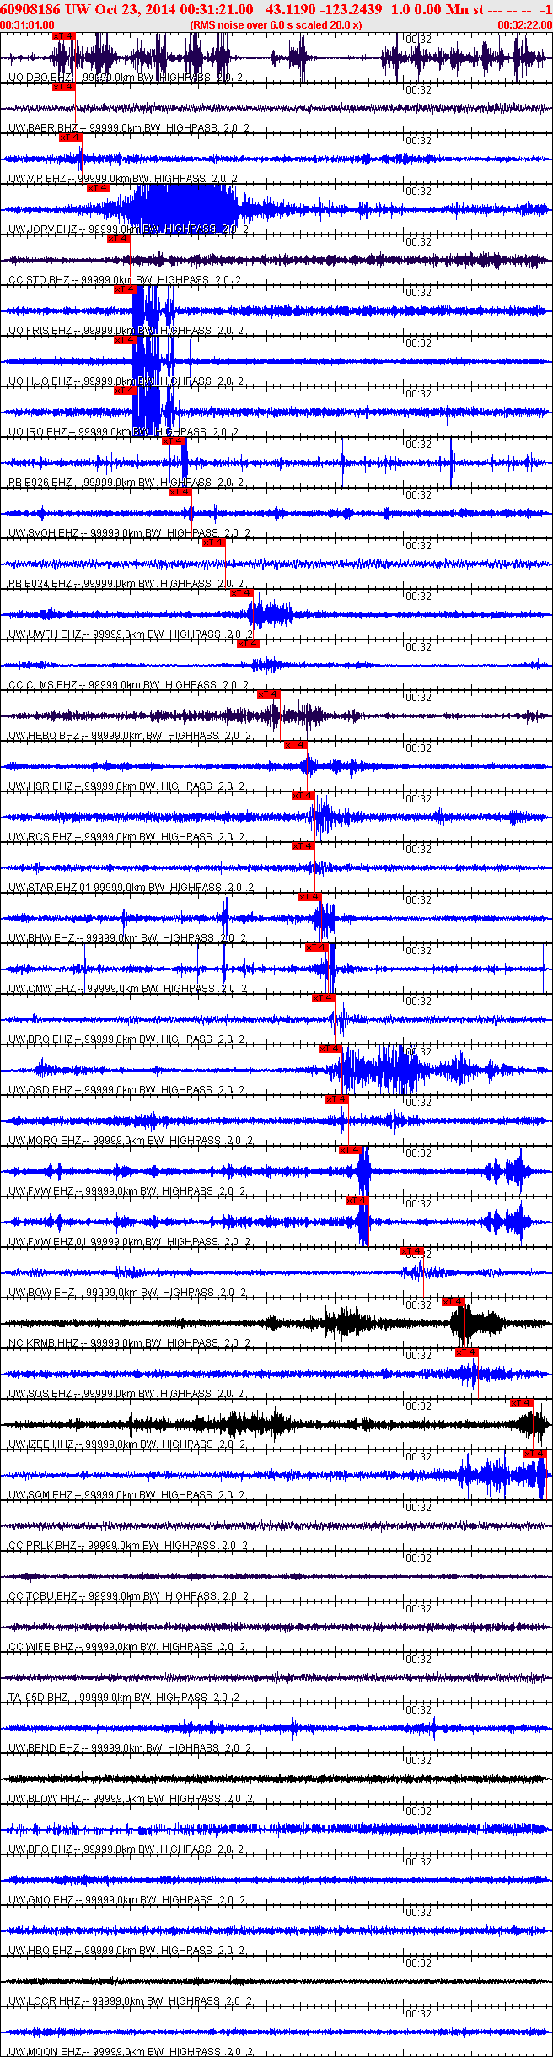
Task: Click the pick flag on UO FRIS trace
Action: click(x=125, y=289)
